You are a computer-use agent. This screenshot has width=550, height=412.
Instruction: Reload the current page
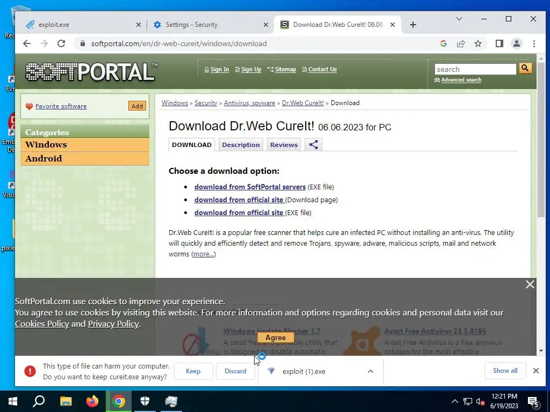pos(61,43)
